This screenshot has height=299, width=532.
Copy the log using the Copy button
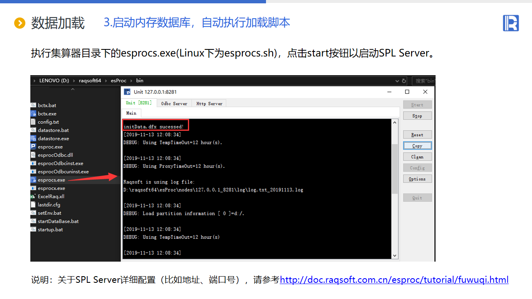pyautogui.click(x=417, y=146)
